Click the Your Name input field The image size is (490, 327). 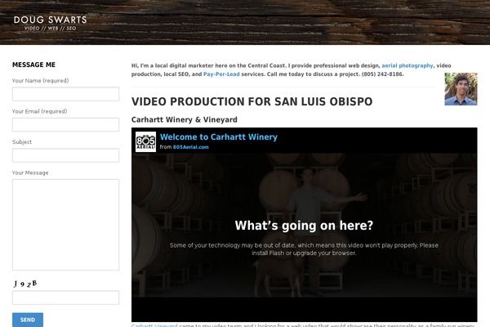[65, 94]
